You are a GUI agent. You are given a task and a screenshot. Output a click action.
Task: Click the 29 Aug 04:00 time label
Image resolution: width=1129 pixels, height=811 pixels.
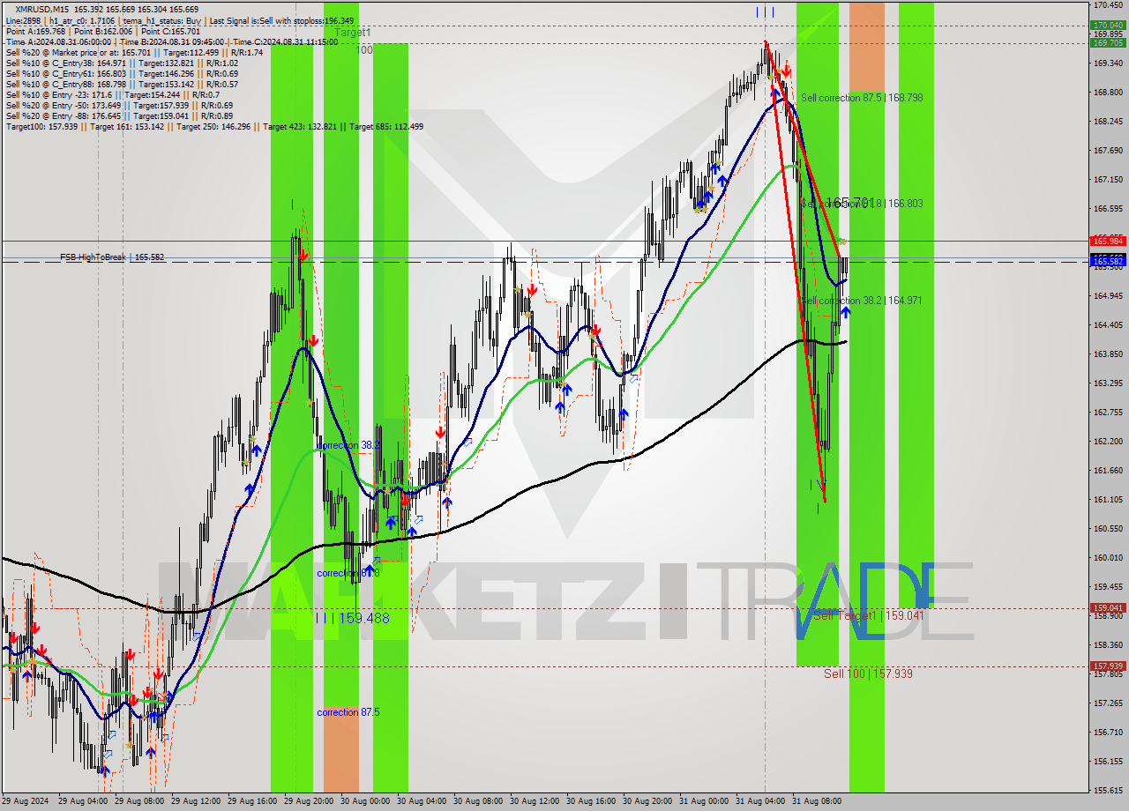[x=85, y=801]
